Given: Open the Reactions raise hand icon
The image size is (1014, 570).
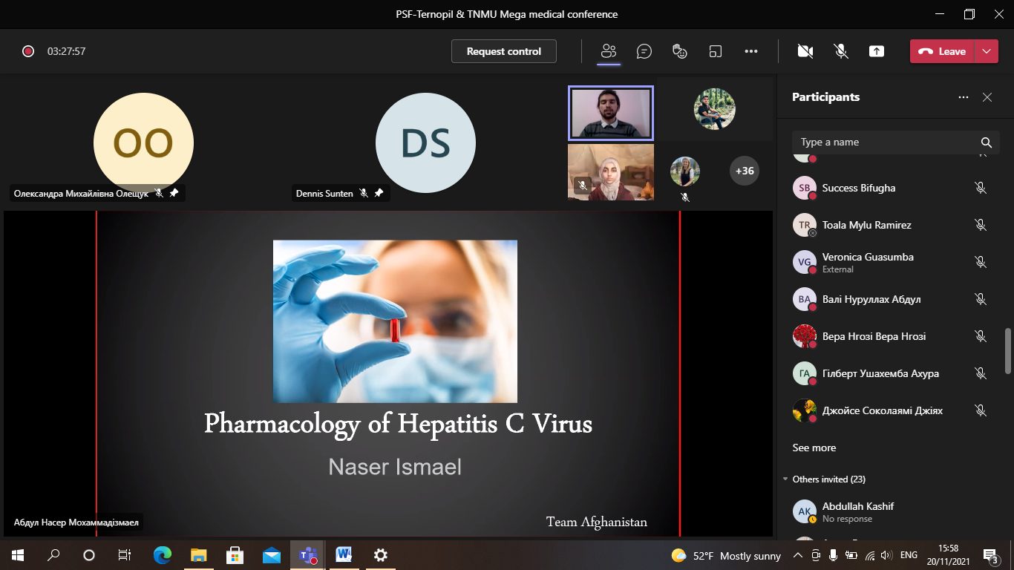Looking at the screenshot, I should pos(679,51).
